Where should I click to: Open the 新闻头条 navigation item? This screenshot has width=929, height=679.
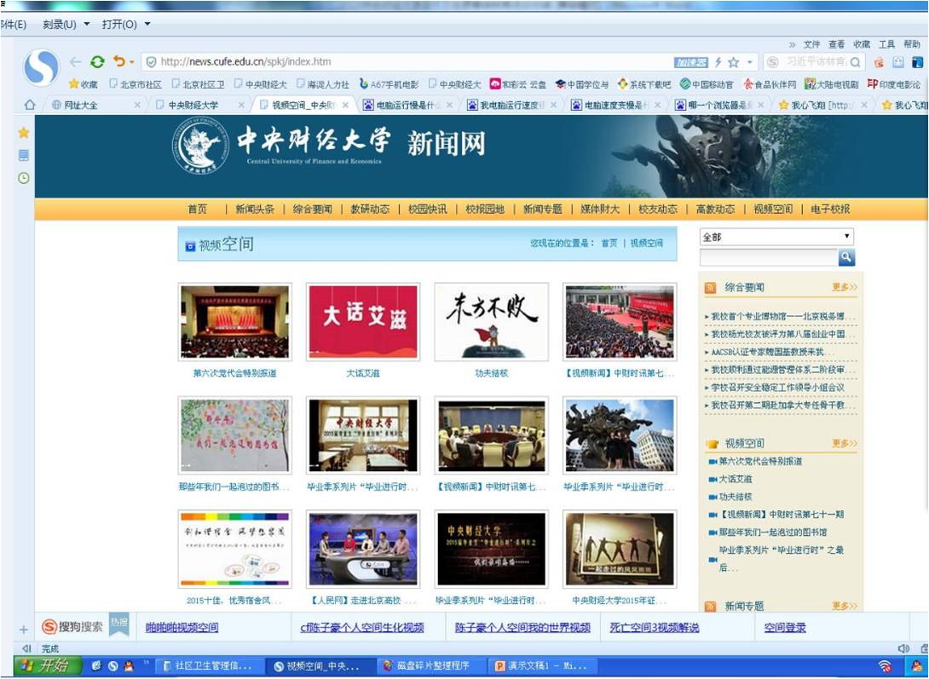point(255,209)
